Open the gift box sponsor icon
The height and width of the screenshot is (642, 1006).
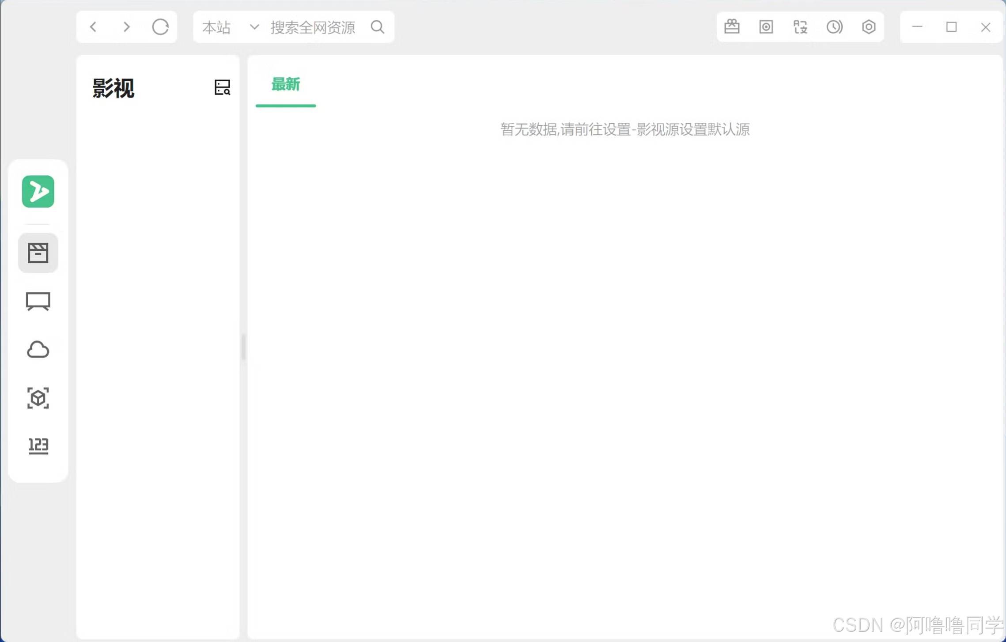tap(732, 27)
